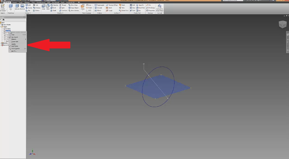Toggle Auto-Resize in the context menu
Viewport: 289px width, 159px height.
tap(17, 46)
